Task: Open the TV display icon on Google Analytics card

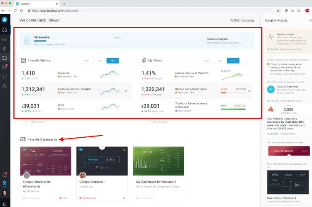Action: click(x=102, y=167)
